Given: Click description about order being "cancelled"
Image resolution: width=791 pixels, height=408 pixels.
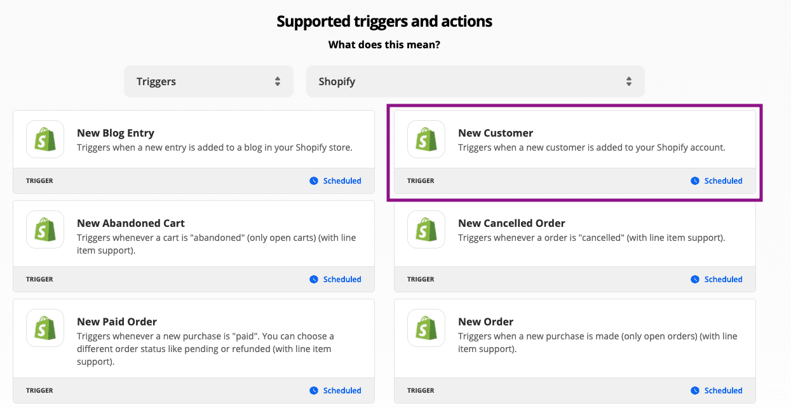Looking at the screenshot, I should coord(592,238).
